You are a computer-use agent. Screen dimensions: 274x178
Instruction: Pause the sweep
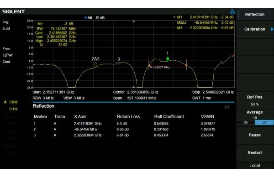255,135
